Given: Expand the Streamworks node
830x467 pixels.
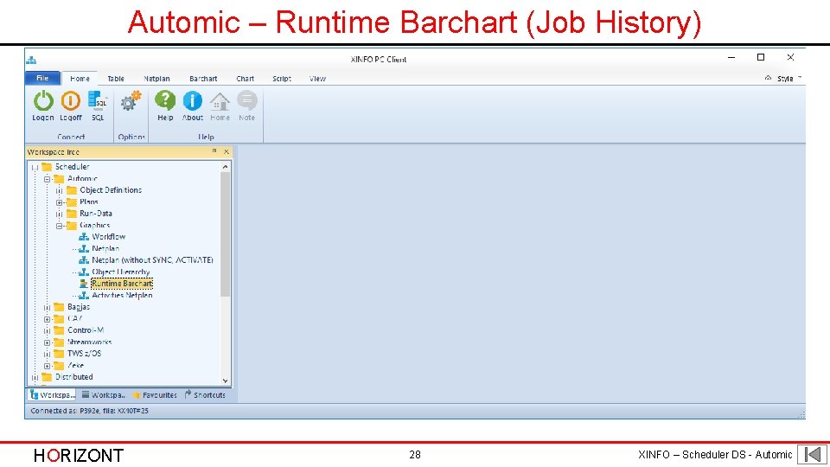Looking at the screenshot, I should 47,342.
